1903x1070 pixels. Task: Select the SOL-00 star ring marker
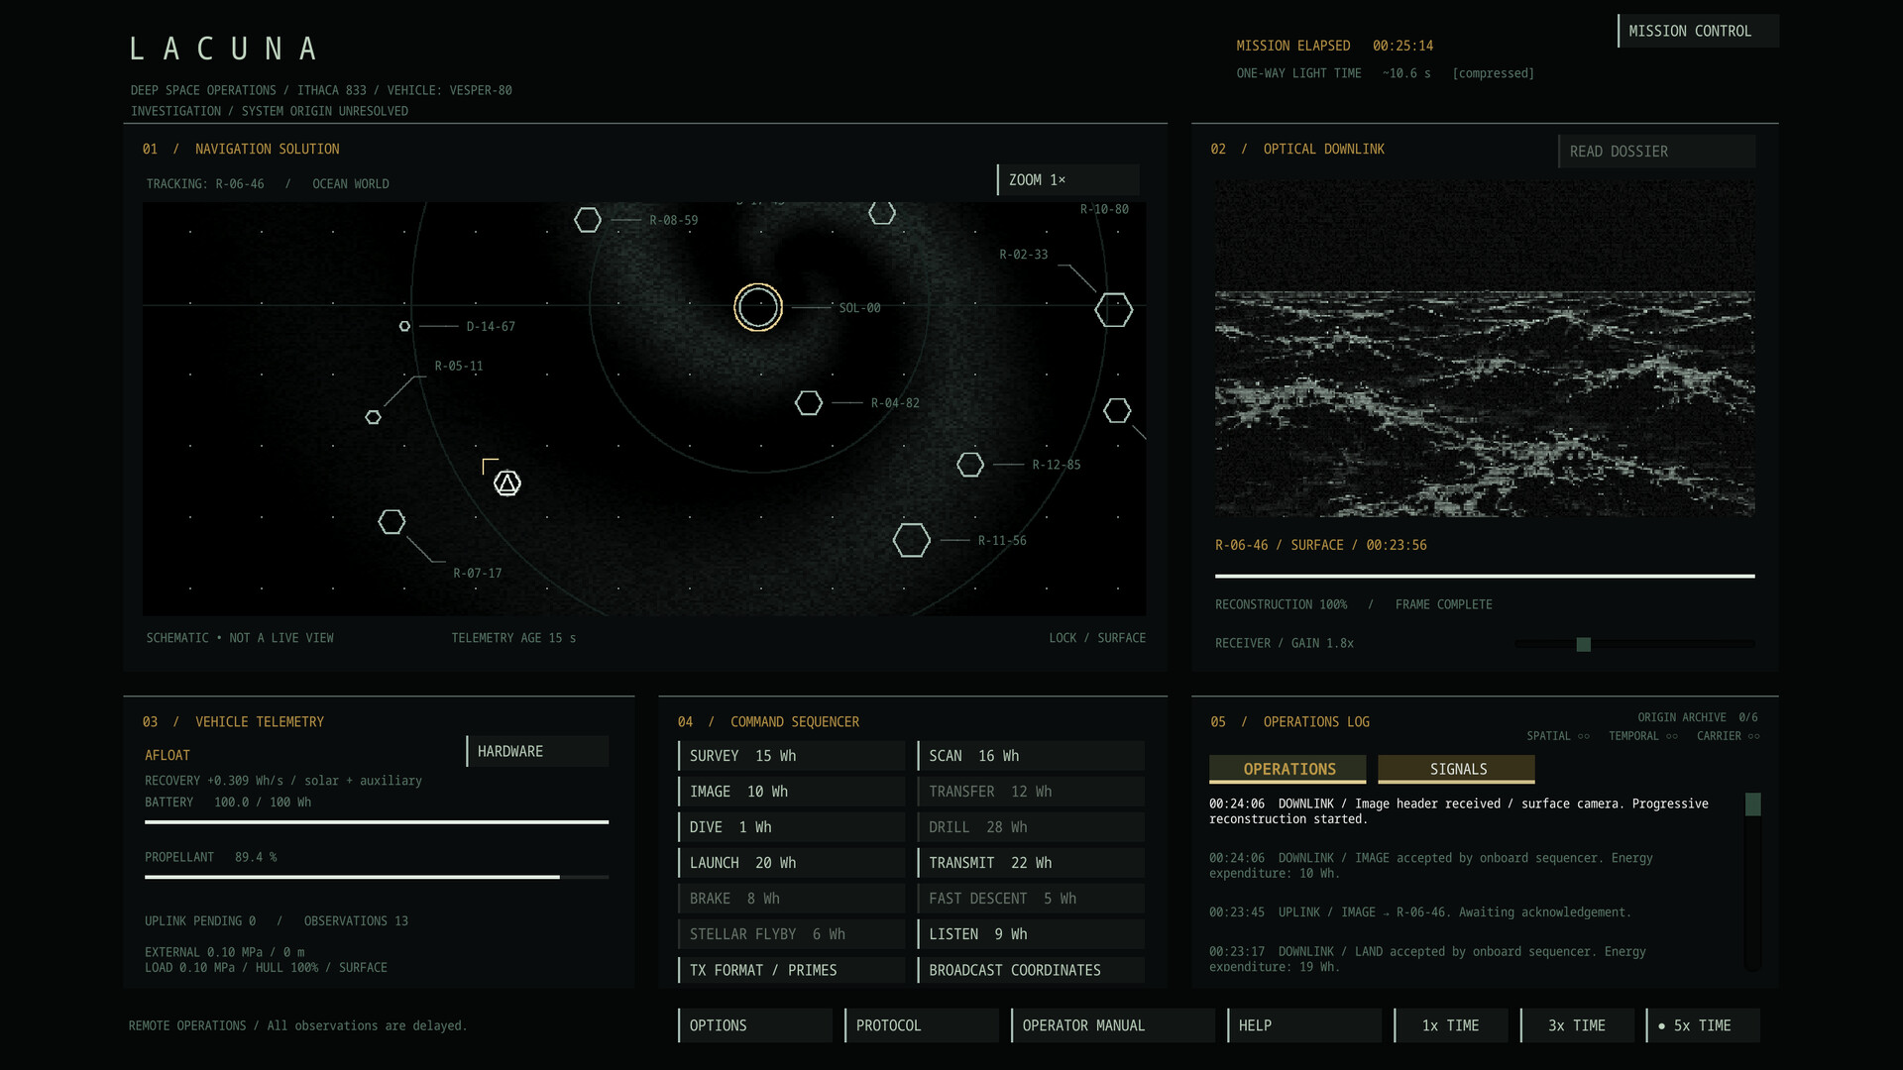click(x=758, y=307)
